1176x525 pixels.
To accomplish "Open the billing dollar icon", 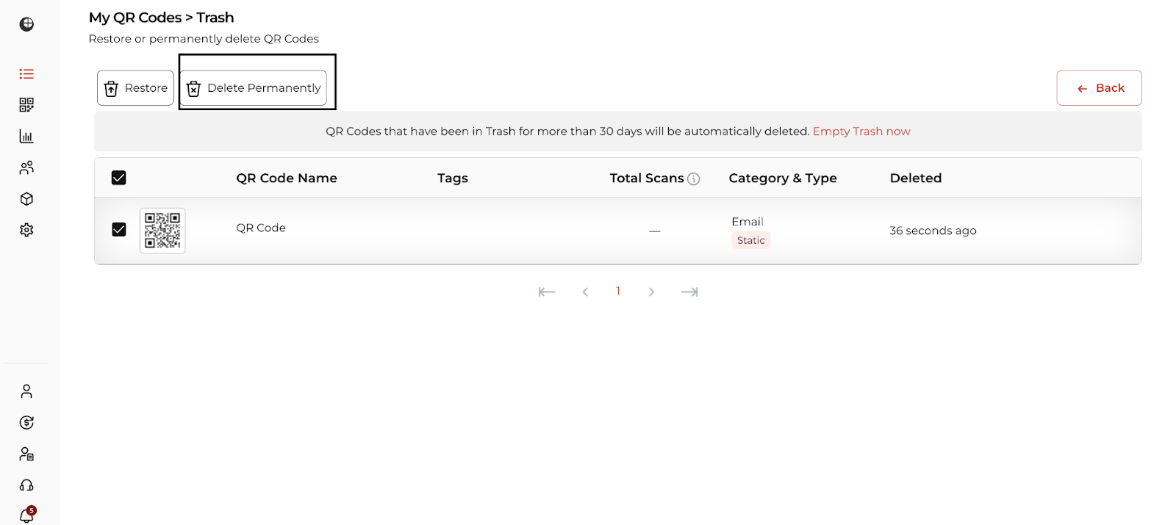I will click(26, 422).
